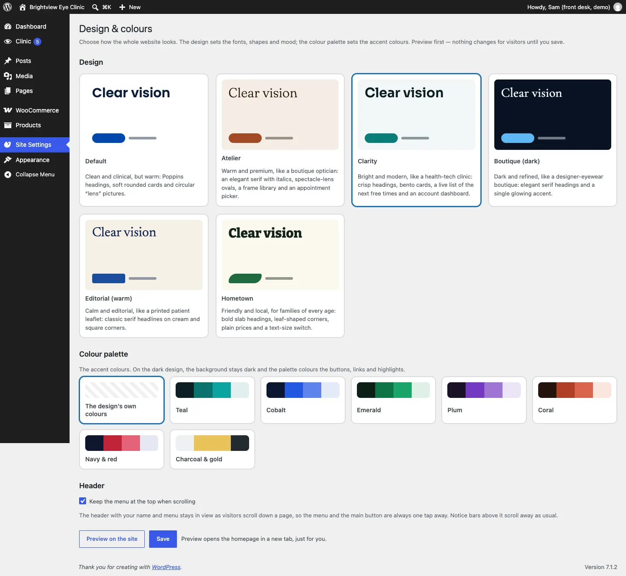The height and width of the screenshot is (576, 626).
Task: Click the Dashboard gauge icon
Action: click(x=8, y=26)
